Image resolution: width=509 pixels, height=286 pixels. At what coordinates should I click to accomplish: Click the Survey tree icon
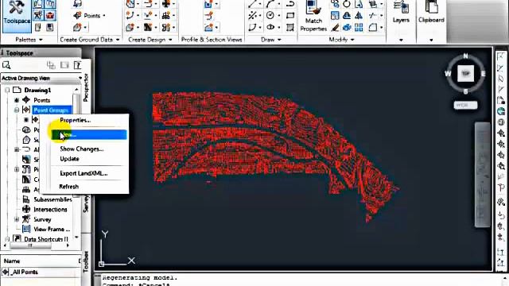(26, 219)
